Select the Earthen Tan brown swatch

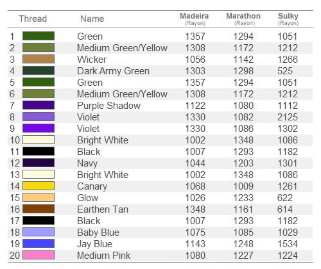[x=39, y=209]
